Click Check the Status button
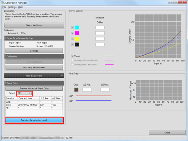Image resolution: width=188 pixels, height=141 pixels. point(34,25)
